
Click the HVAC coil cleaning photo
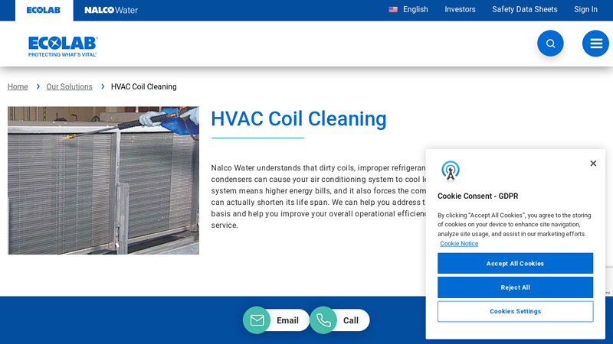coord(103,180)
